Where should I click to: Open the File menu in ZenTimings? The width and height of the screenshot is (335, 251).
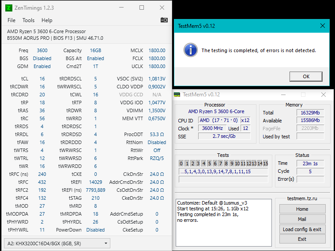pyautogui.click(x=11, y=20)
